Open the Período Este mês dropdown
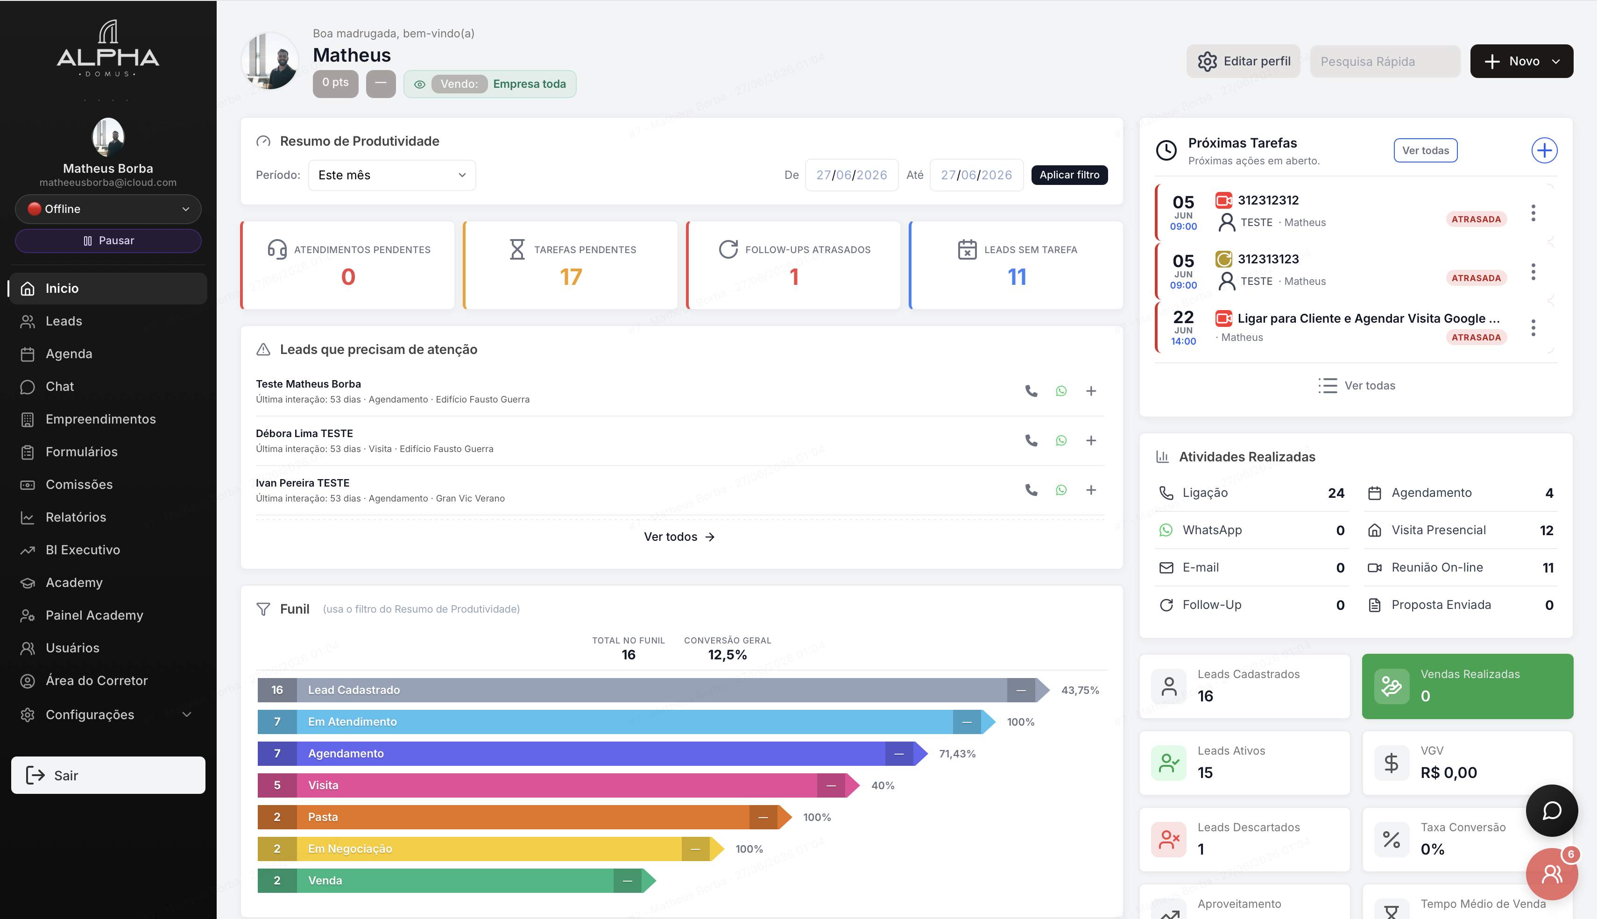 [x=392, y=175]
